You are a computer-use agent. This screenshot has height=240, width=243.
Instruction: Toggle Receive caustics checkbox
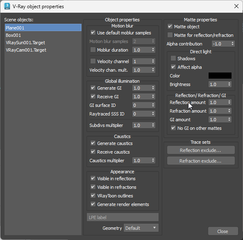point(93,152)
